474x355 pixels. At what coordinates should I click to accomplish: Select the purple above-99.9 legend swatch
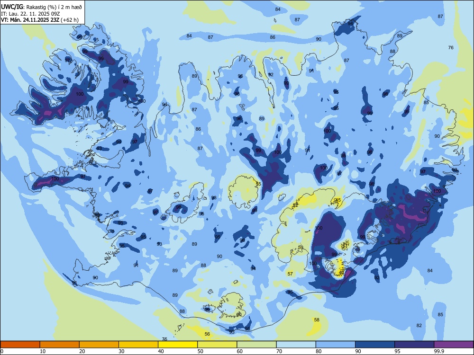(454, 345)
